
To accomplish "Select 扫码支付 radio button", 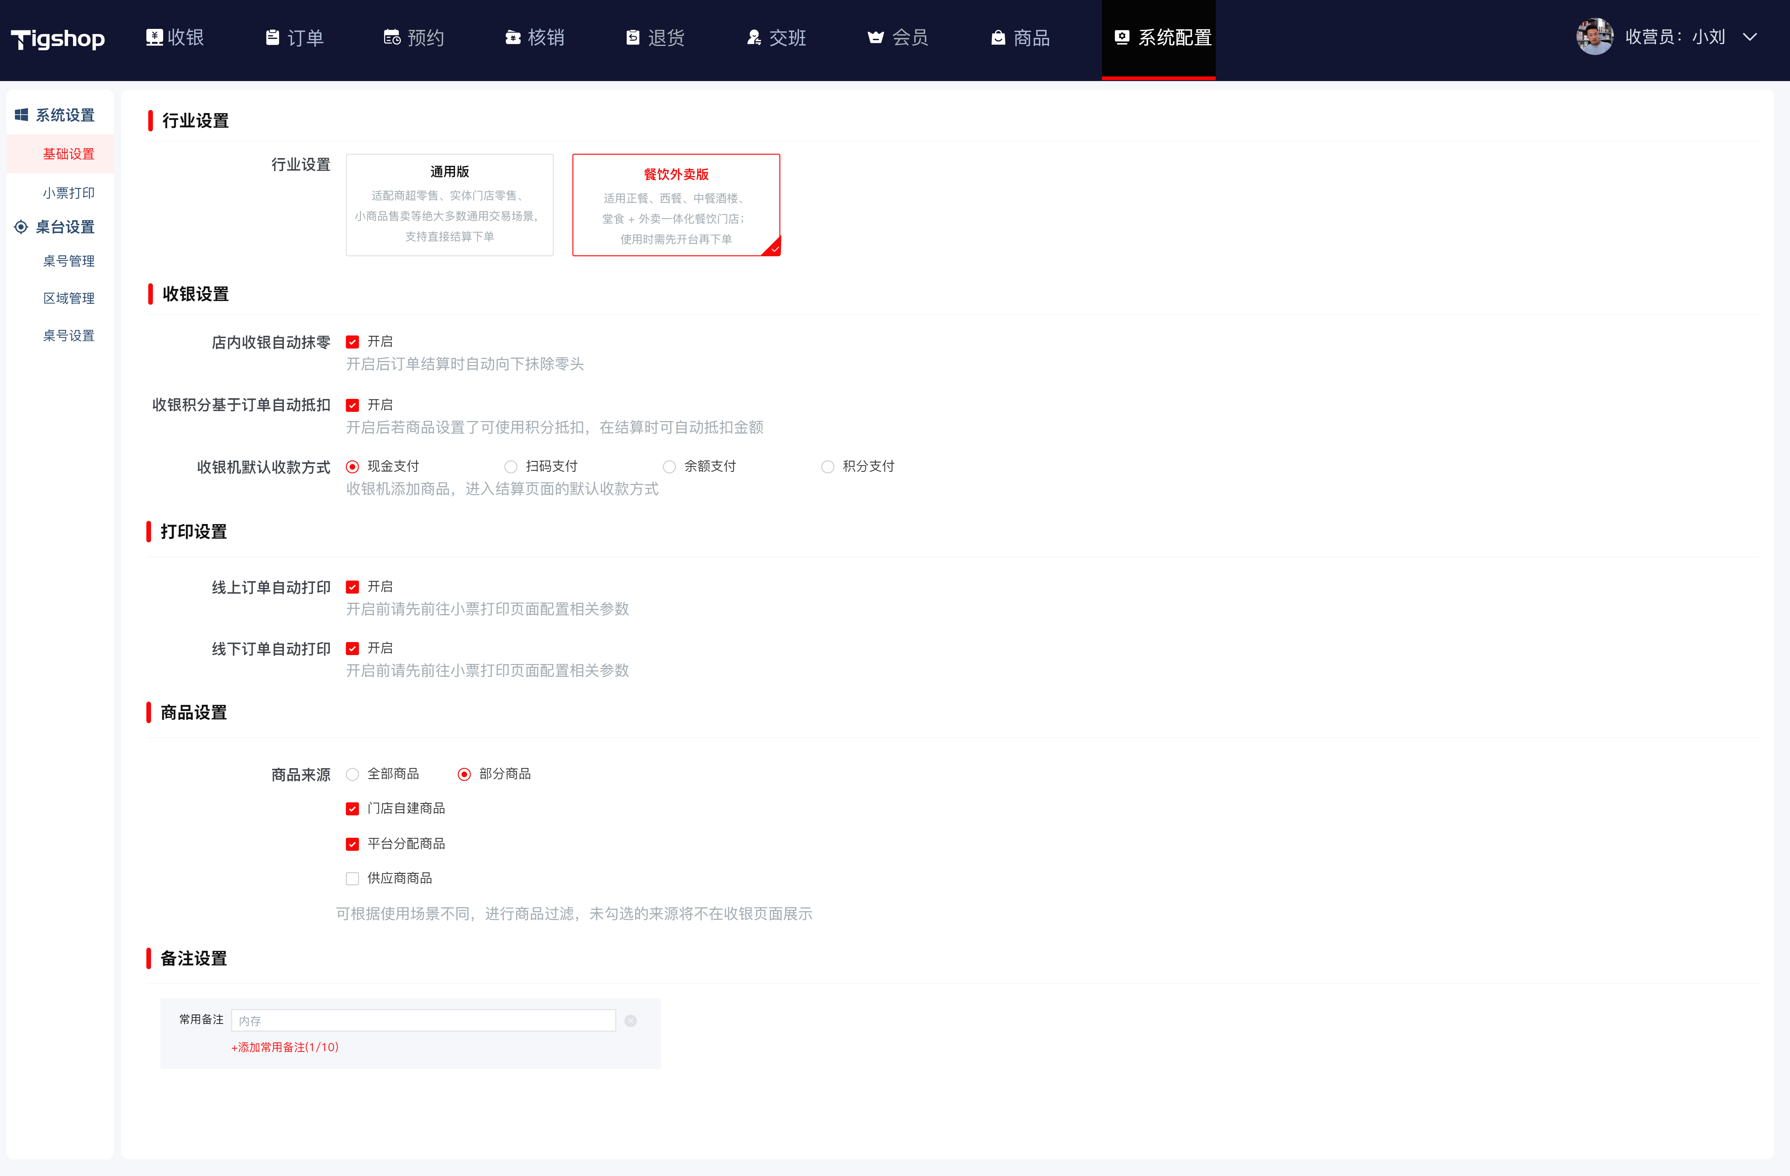I will 511,466.
